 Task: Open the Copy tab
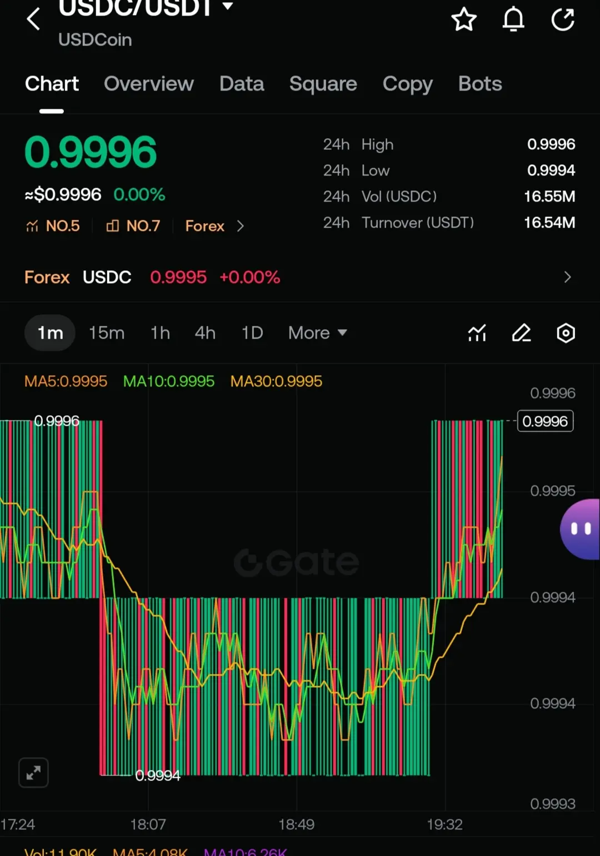pyautogui.click(x=408, y=84)
